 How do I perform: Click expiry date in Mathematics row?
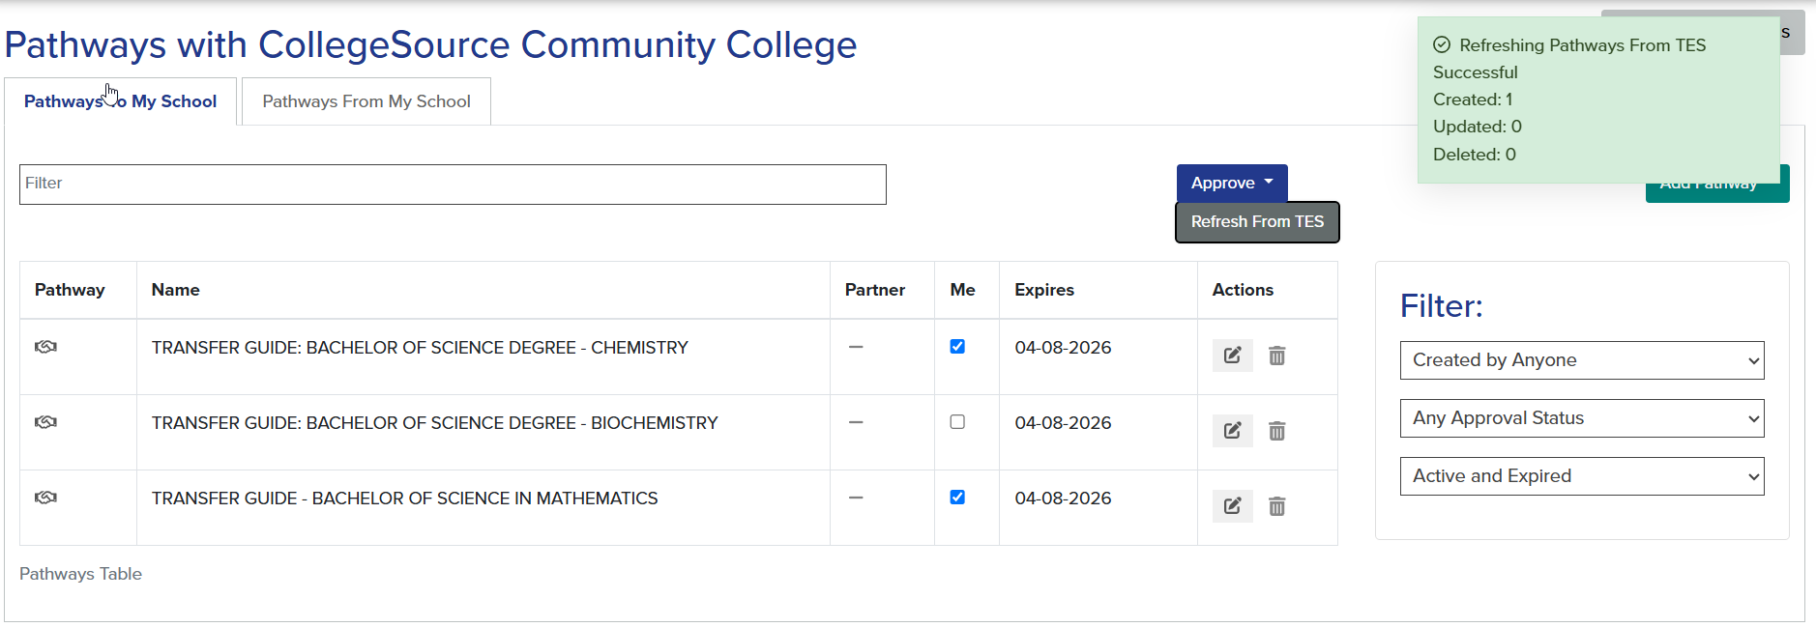(x=1063, y=499)
